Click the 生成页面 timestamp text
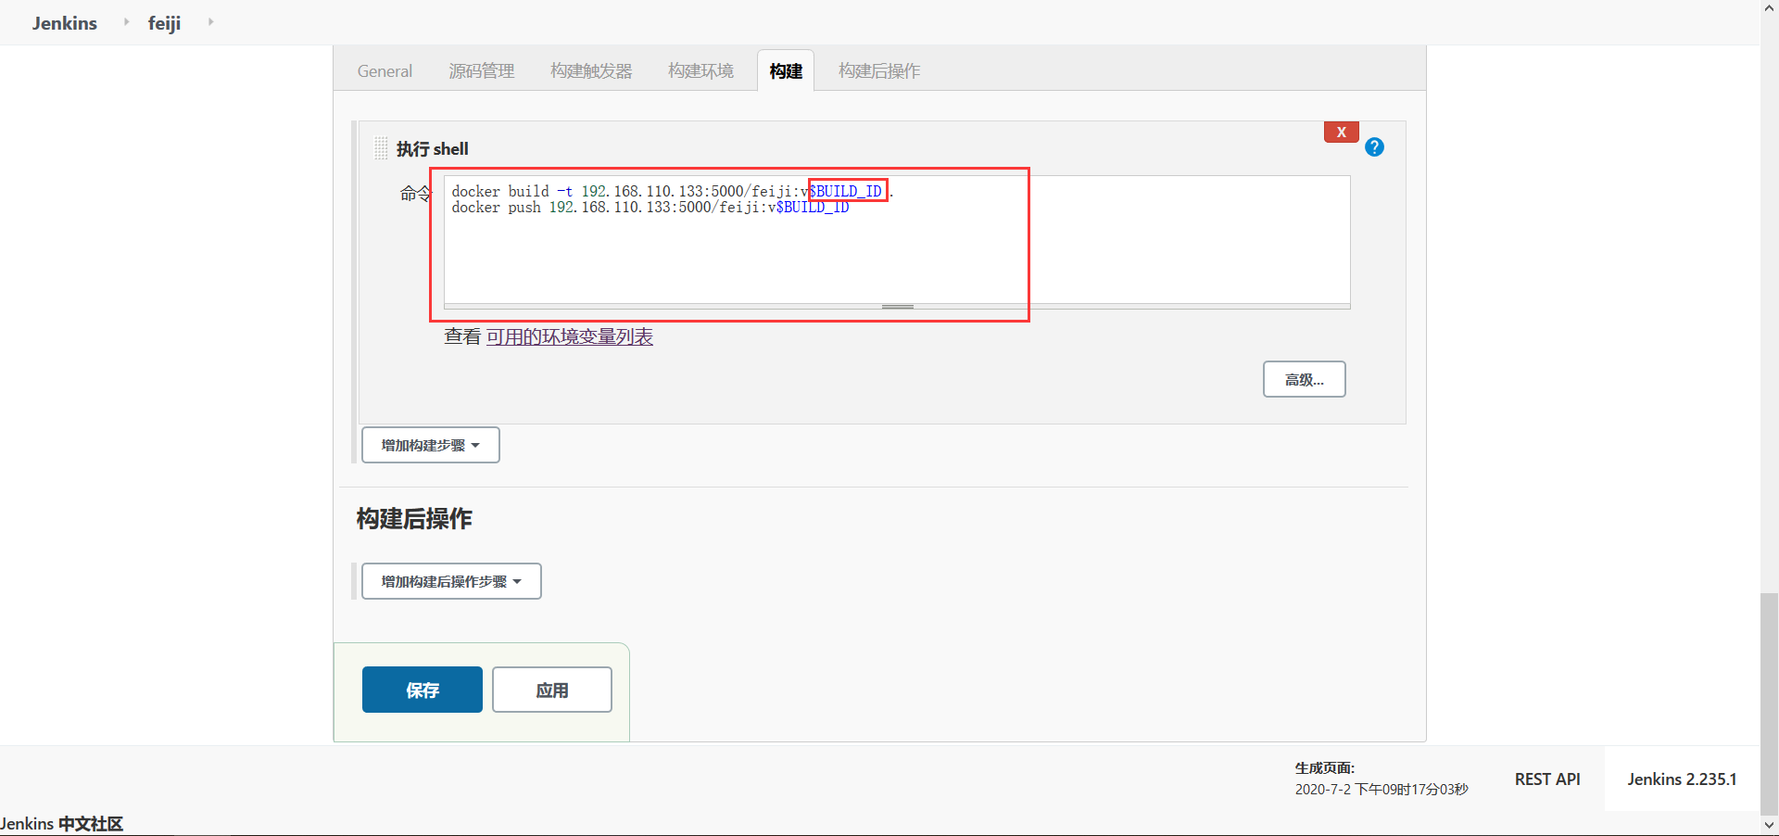This screenshot has width=1779, height=836. pos(1382,790)
